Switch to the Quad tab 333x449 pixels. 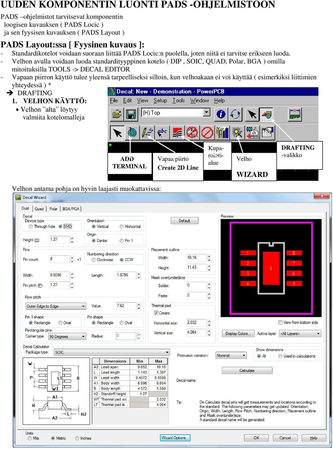(39, 209)
